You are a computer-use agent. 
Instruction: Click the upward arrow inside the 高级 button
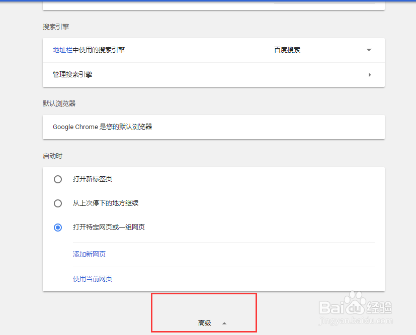224,323
